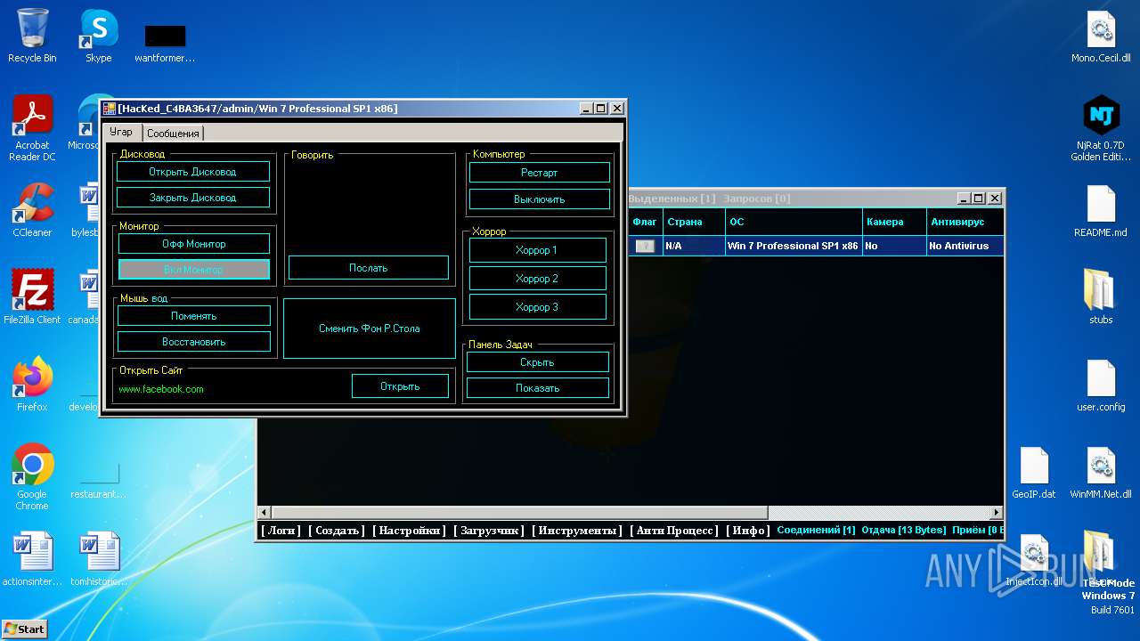Select the Win 7 Professional SP1 x86 cell

pos(793,246)
